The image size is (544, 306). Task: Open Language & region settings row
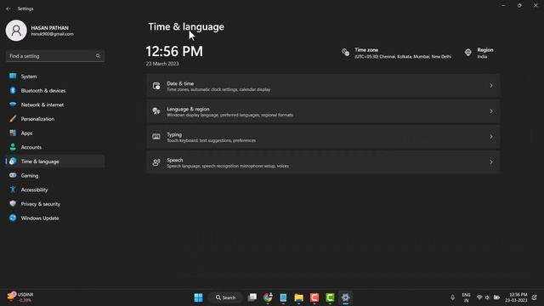pos(323,111)
